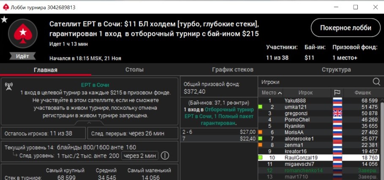
Task: Select the gregponzi player row
Action: tap(319, 113)
